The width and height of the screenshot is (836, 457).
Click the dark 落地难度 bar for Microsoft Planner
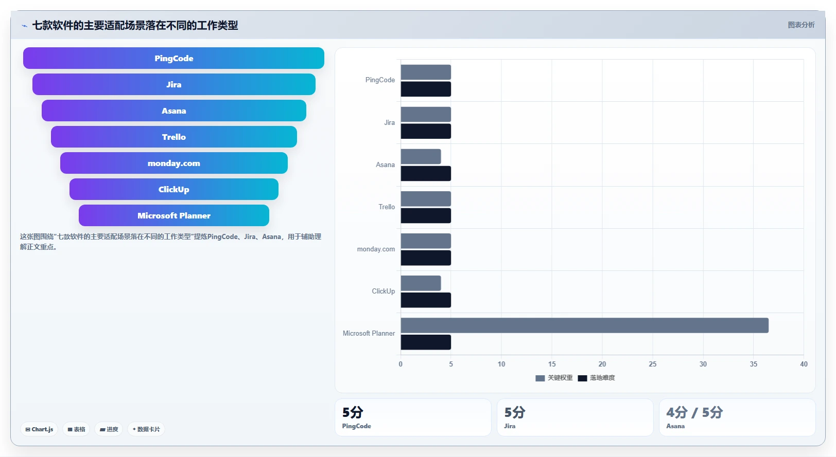coord(426,342)
